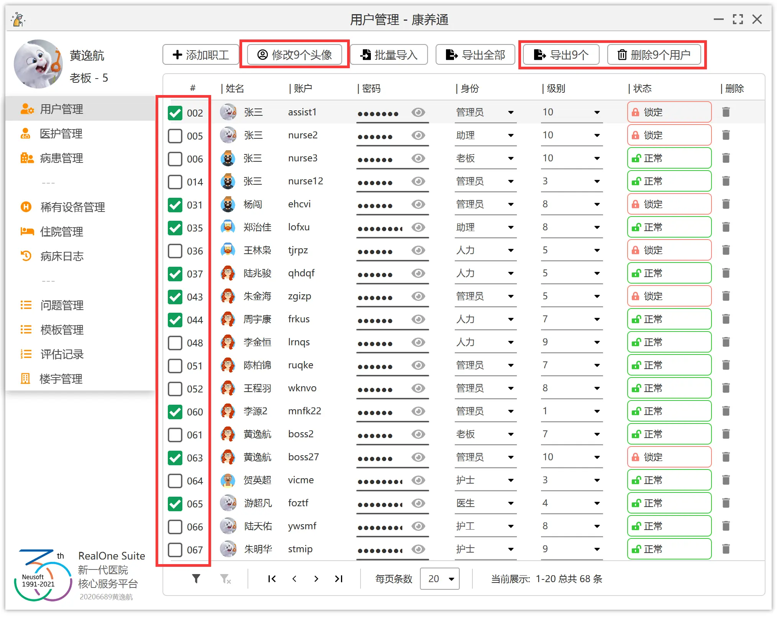Expand the 身份 dropdown for nurse3
The height and width of the screenshot is (617, 777).
(x=510, y=158)
